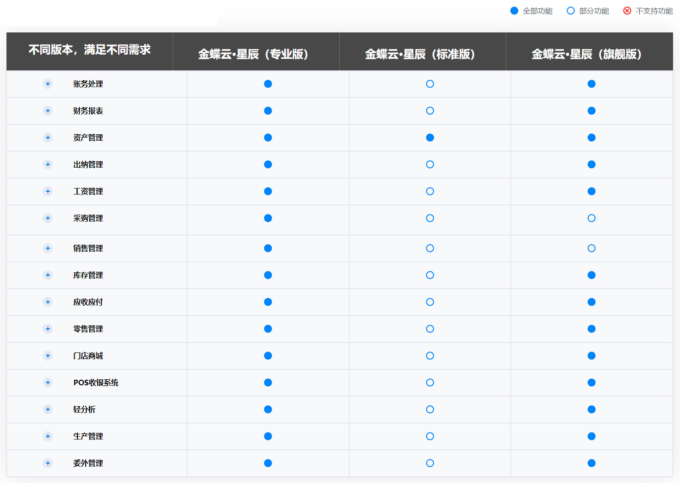Expand the 生产管理 row

(48, 436)
